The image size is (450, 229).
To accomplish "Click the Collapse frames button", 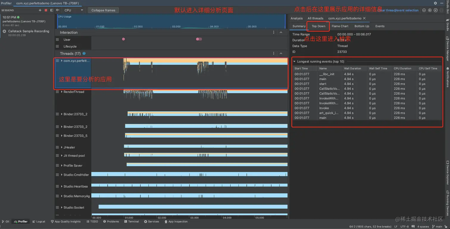I will 103,10.
